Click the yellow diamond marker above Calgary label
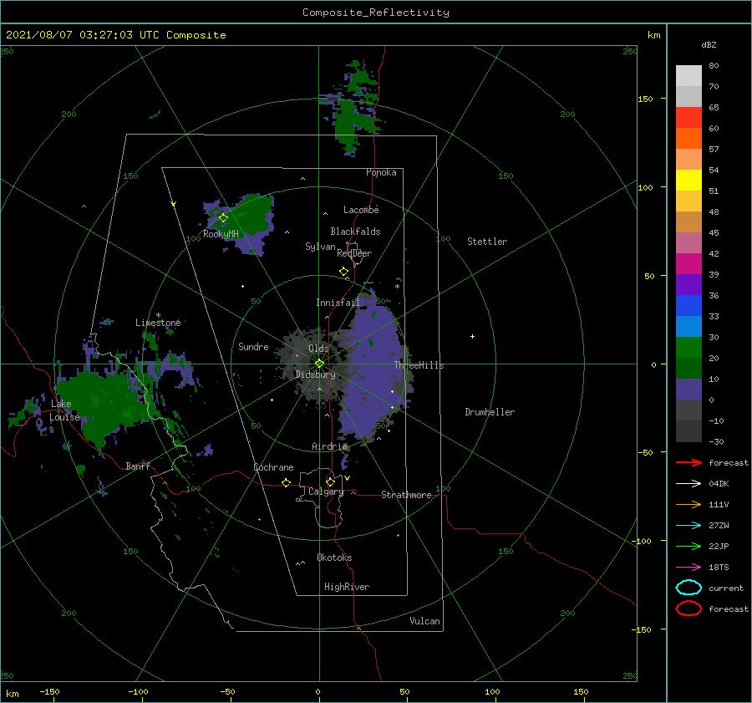The height and width of the screenshot is (703, 752). 330,481
